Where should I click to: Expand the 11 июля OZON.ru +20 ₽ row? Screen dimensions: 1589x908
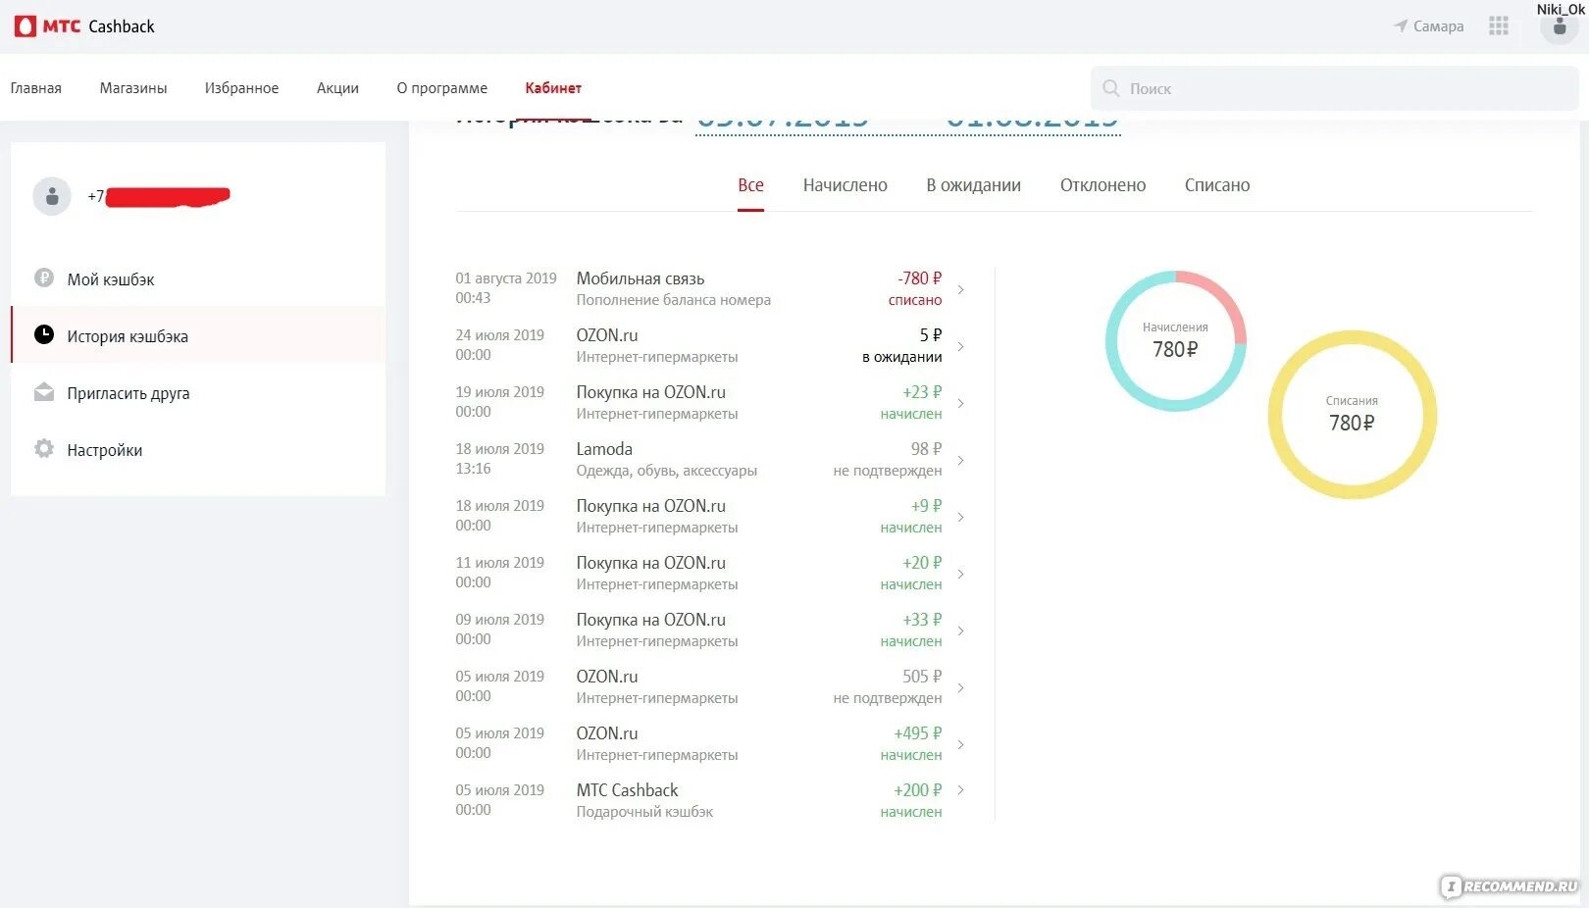pos(960,574)
